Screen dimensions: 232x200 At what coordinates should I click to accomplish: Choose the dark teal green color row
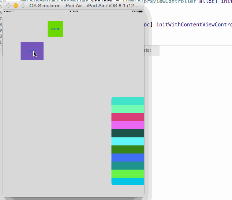128,133
